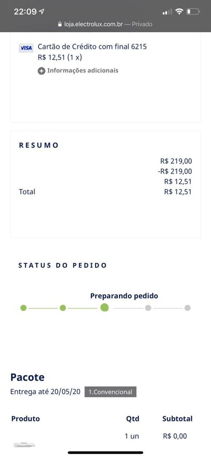Select the first green order status dot
This screenshot has width=211, height=458.
24,308
